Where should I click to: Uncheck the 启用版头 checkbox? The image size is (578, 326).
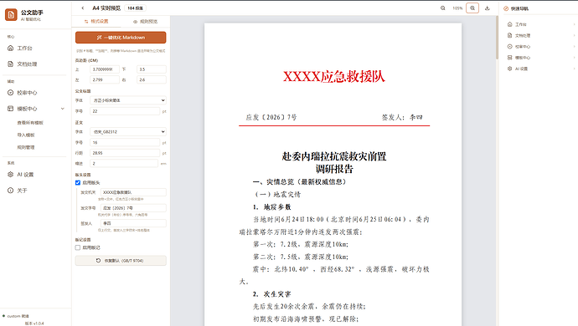[78, 182]
